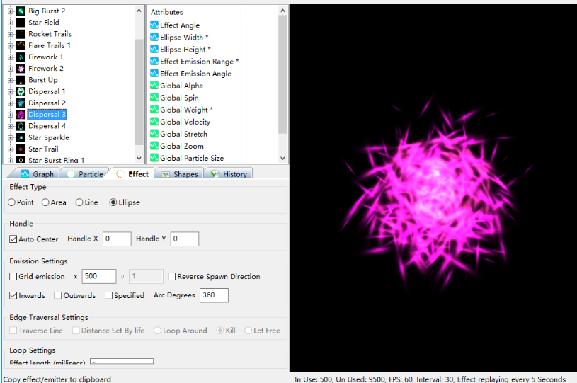Viewport: 577px width, 383px height.
Task: Click the Flare Trails 1 effect thumbnail icon
Action: (x=21, y=45)
